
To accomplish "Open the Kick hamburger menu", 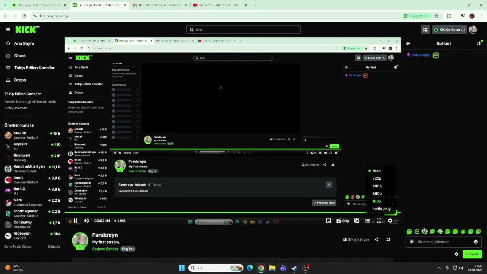I will (8, 30).
